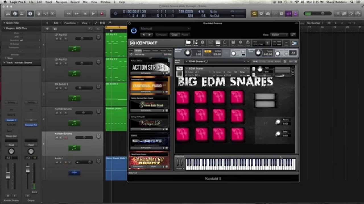
Task: Open Kontakt's Options gear icon
Action: pyautogui.click(x=240, y=43)
